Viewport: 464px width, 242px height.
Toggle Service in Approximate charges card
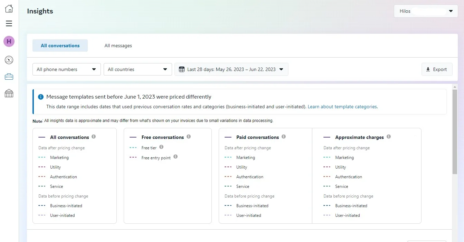336,186
